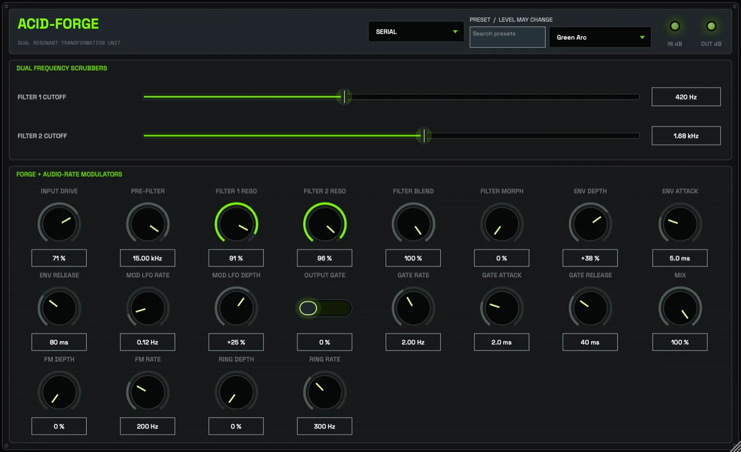741x452 pixels.
Task: Click the Filter Blend knob
Action: coord(413,224)
